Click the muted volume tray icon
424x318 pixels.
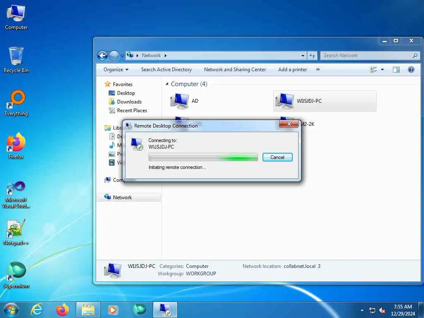(x=382, y=311)
